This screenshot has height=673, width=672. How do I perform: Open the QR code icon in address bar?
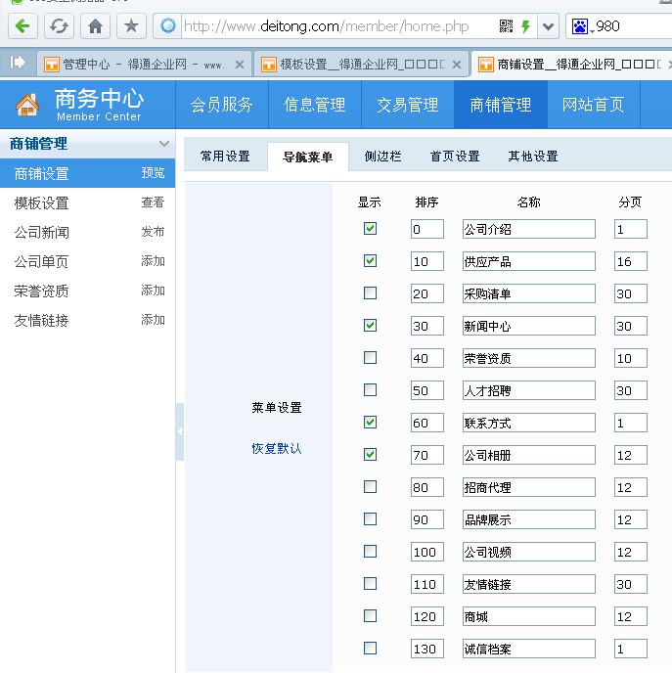pyautogui.click(x=506, y=26)
